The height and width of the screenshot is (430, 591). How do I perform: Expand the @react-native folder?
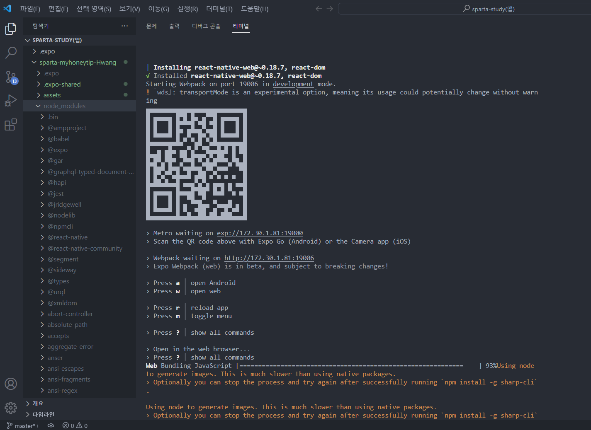pos(79,237)
